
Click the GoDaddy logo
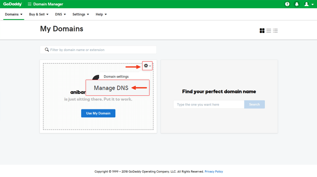[x=12, y=4]
